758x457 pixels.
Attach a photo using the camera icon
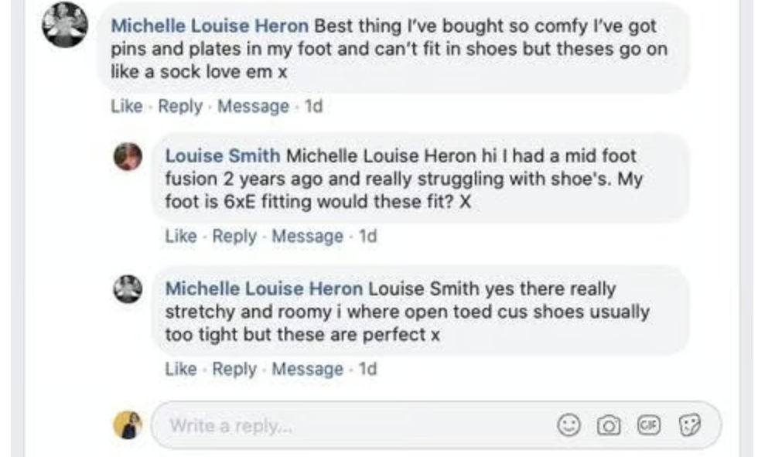tap(609, 424)
